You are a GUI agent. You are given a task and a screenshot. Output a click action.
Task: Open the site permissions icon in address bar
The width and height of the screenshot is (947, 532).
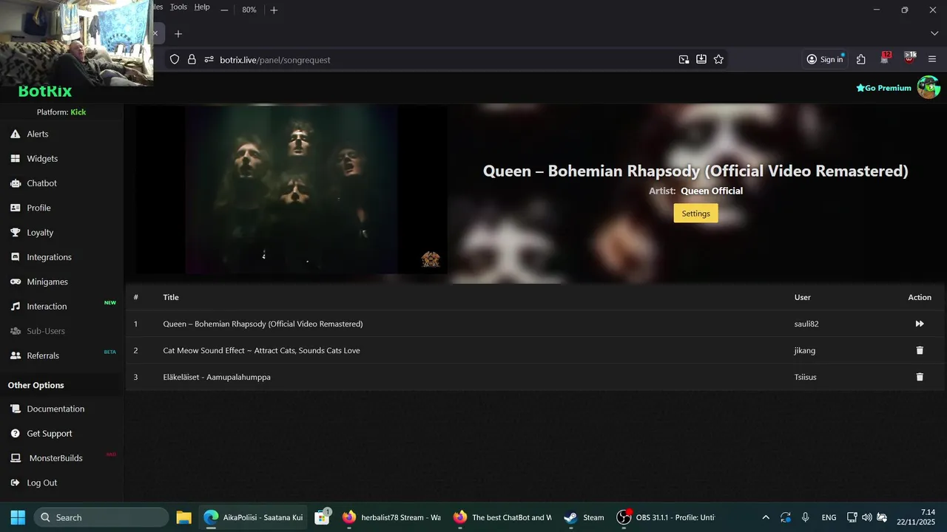click(209, 60)
